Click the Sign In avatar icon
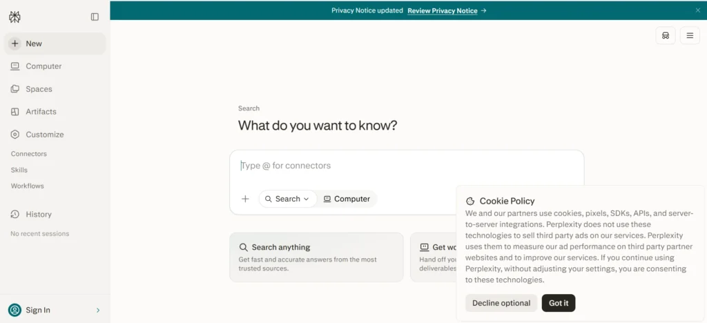707x323 pixels. pos(15,310)
